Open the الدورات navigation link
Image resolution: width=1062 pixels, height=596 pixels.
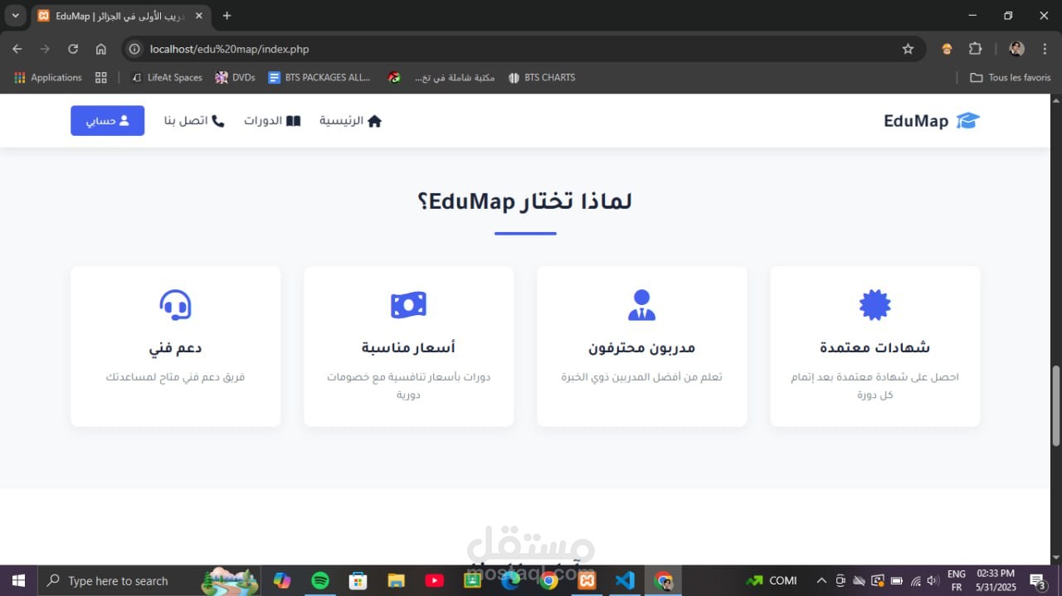[x=272, y=121]
